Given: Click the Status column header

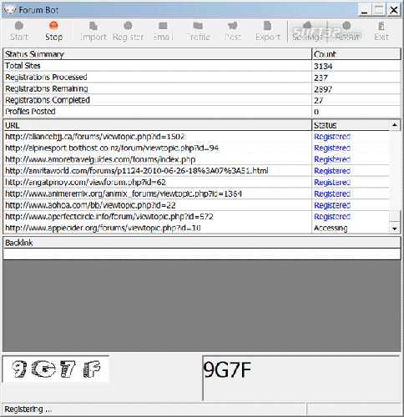Looking at the screenshot, I should (351, 125).
